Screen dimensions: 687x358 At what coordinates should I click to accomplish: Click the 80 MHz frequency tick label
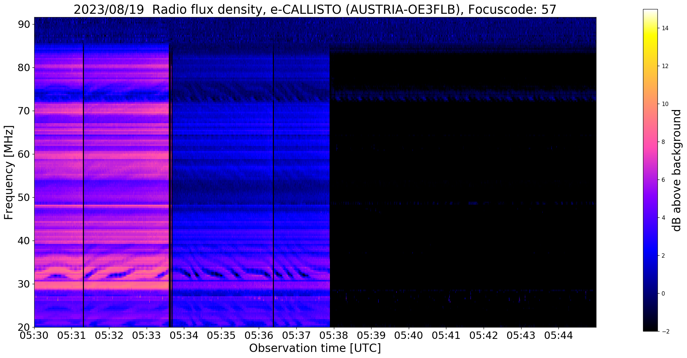[x=24, y=67]
